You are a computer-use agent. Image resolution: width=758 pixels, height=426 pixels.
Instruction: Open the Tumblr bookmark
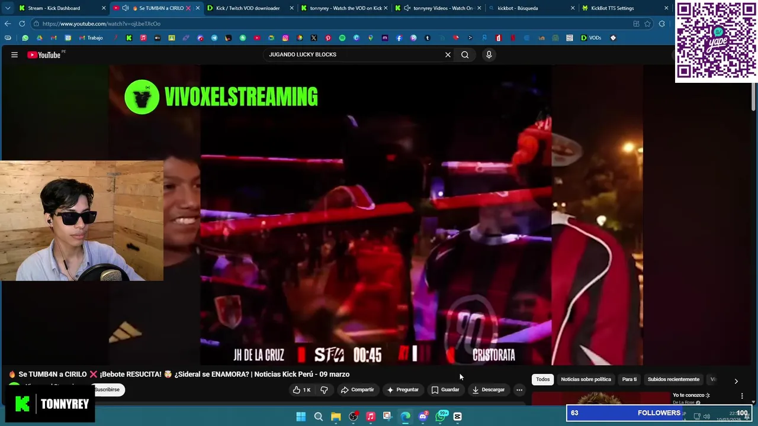tap(427, 38)
